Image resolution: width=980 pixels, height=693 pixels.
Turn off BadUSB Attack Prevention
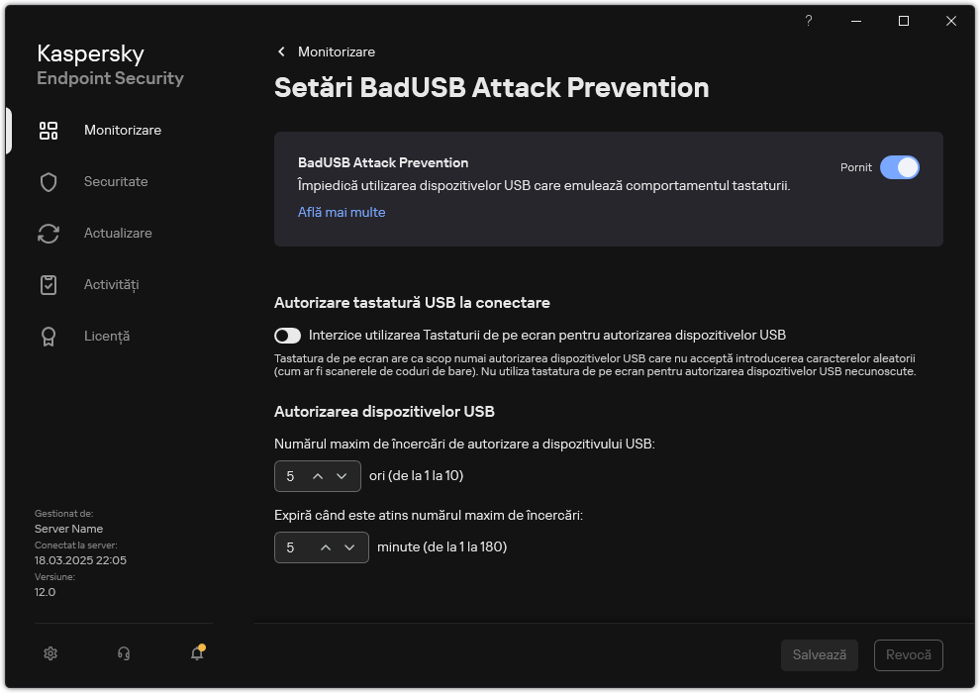901,167
